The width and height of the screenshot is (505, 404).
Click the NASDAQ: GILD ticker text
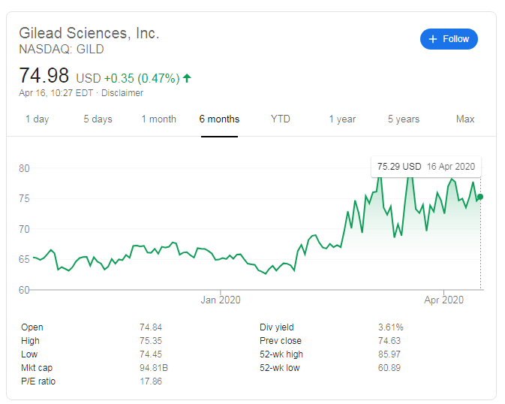[62, 50]
